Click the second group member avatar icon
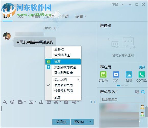 [x=142, y=114]
